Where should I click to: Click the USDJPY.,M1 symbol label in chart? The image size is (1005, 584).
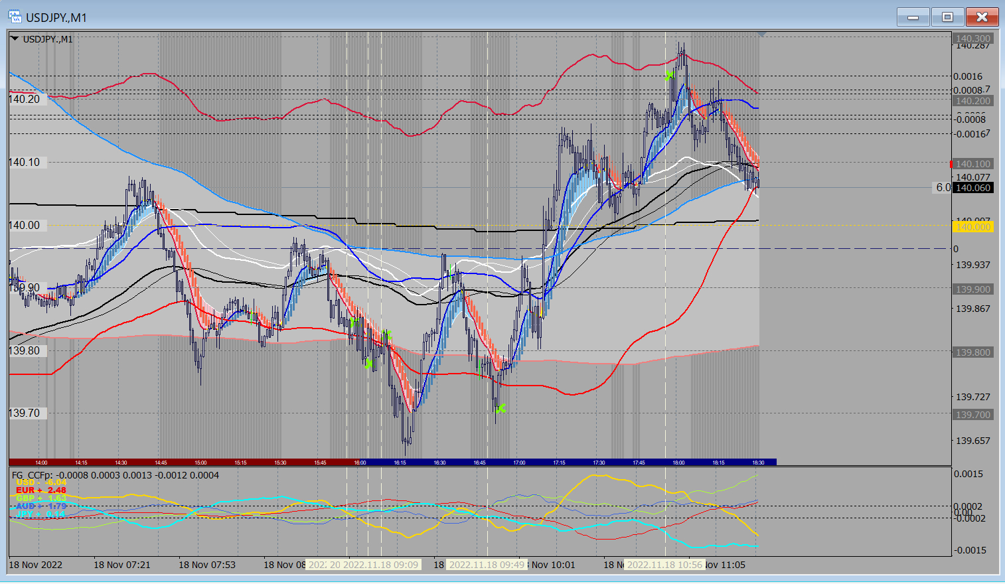[x=48, y=39]
